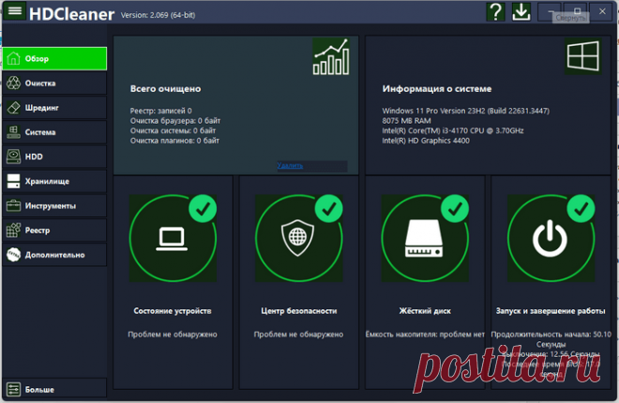Click the green checkmark on startup card
This screenshot has width=619, height=403.
[581, 209]
